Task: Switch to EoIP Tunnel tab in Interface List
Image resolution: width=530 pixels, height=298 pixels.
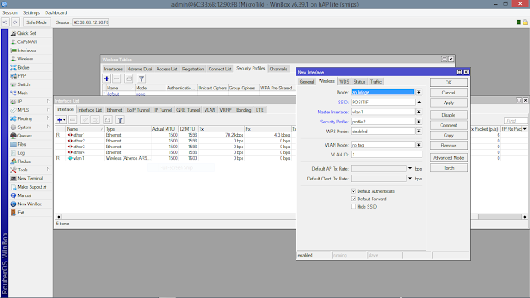Action: pos(138,110)
